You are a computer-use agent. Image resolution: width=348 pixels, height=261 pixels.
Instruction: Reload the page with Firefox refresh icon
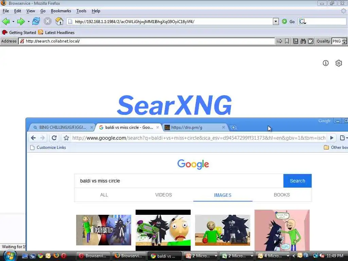[x=36, y=21]
